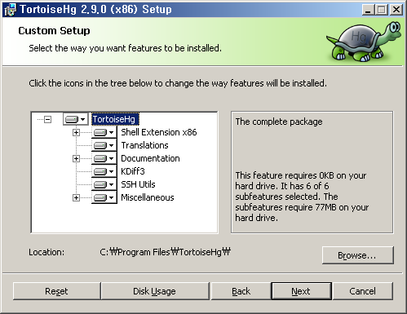
Task: Open Translations feature install option dropdown
Action: point(104,145)
